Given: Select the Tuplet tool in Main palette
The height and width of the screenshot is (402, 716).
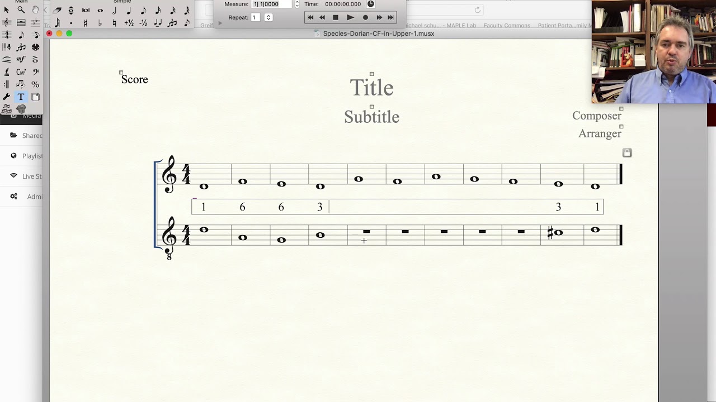Looking at the screenshot, I should pos(21,47).
